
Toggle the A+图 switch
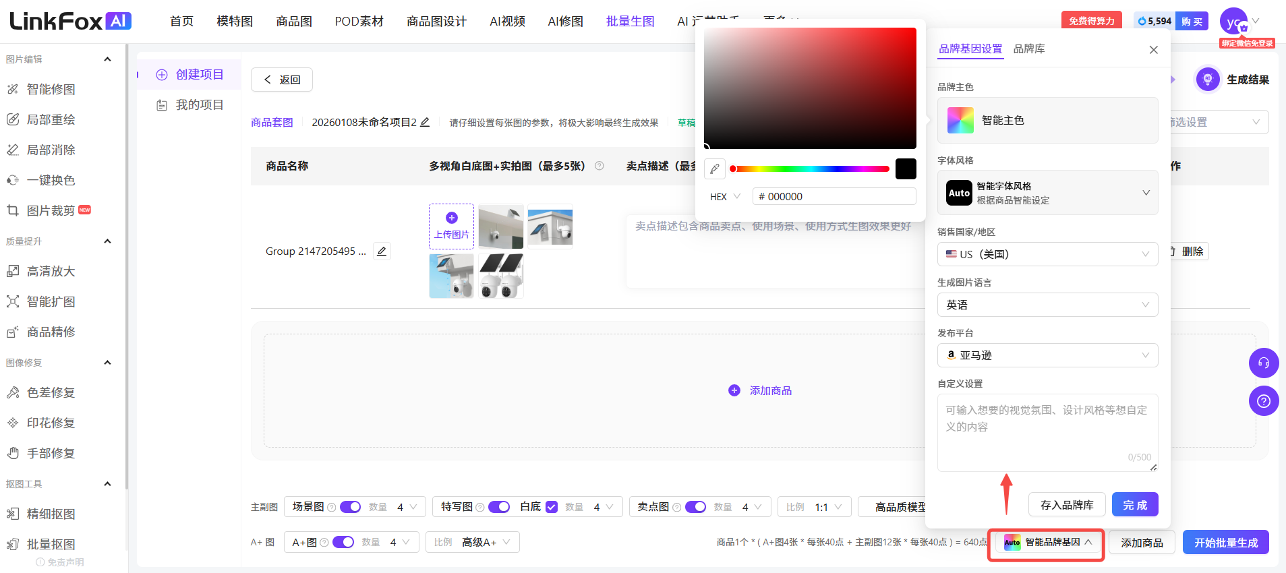pyautogui.click(x=343, y=542)
